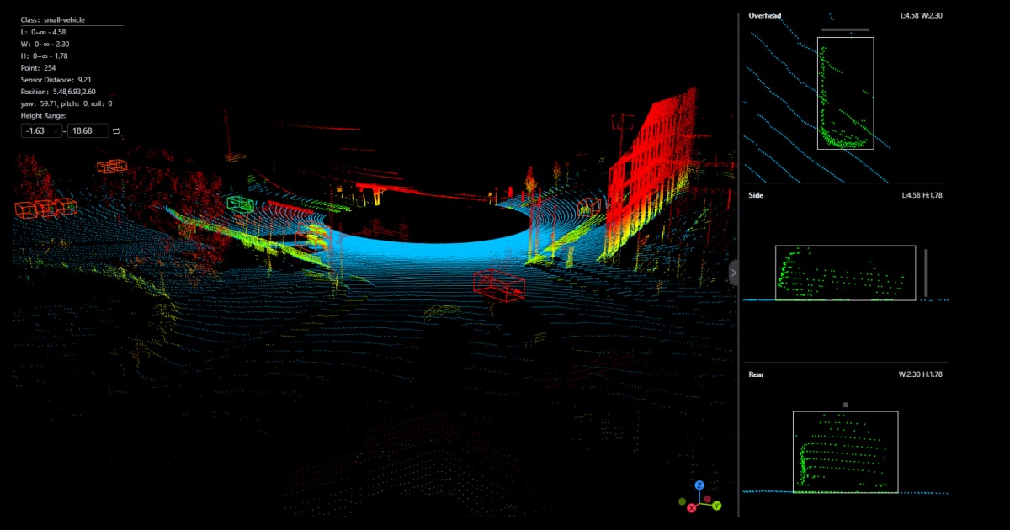Click the minimum Height Range input field

(40, 130)
